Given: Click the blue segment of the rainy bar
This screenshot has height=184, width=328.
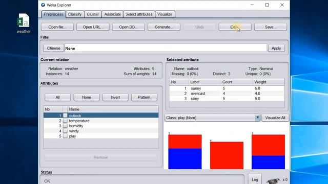Looking at the screenshot, I should tap(268, 163).
